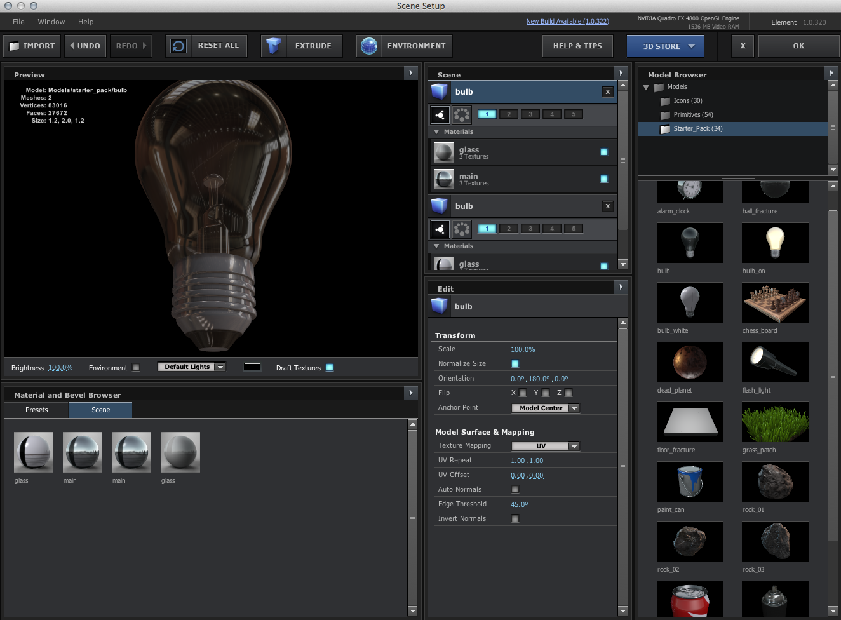This screenshot has width=841, height=620.
Task: Click the main material sphere icon in Scene list
Action: [443, 179]
